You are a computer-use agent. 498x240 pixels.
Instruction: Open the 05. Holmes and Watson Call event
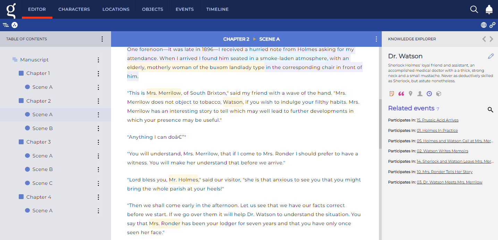coord(455,141)
